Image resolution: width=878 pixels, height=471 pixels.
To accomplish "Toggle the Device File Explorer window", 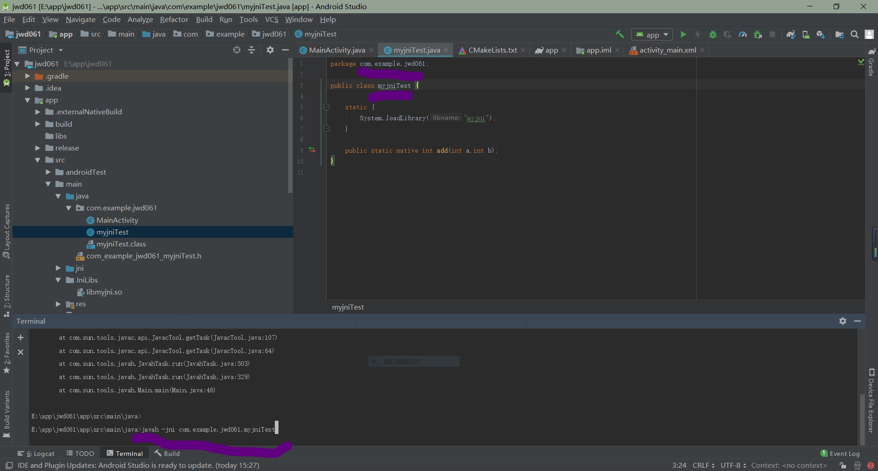I will 872,401.
